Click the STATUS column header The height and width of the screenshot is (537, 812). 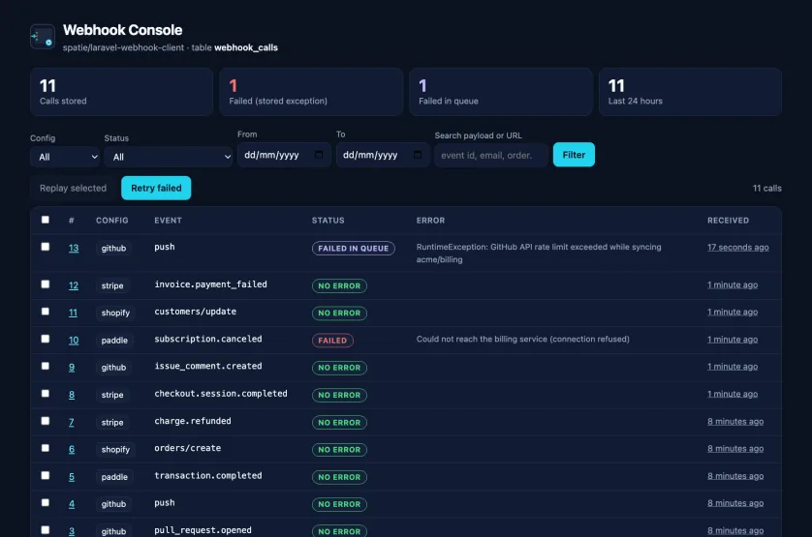coord(328,221)
